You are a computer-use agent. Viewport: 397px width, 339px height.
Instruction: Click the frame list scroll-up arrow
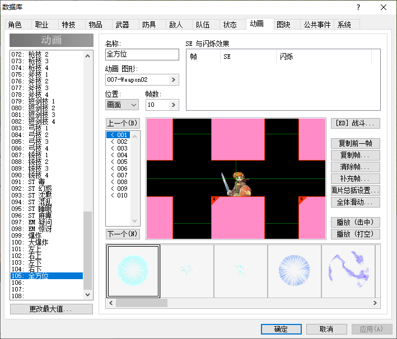(x=135, y=136)
